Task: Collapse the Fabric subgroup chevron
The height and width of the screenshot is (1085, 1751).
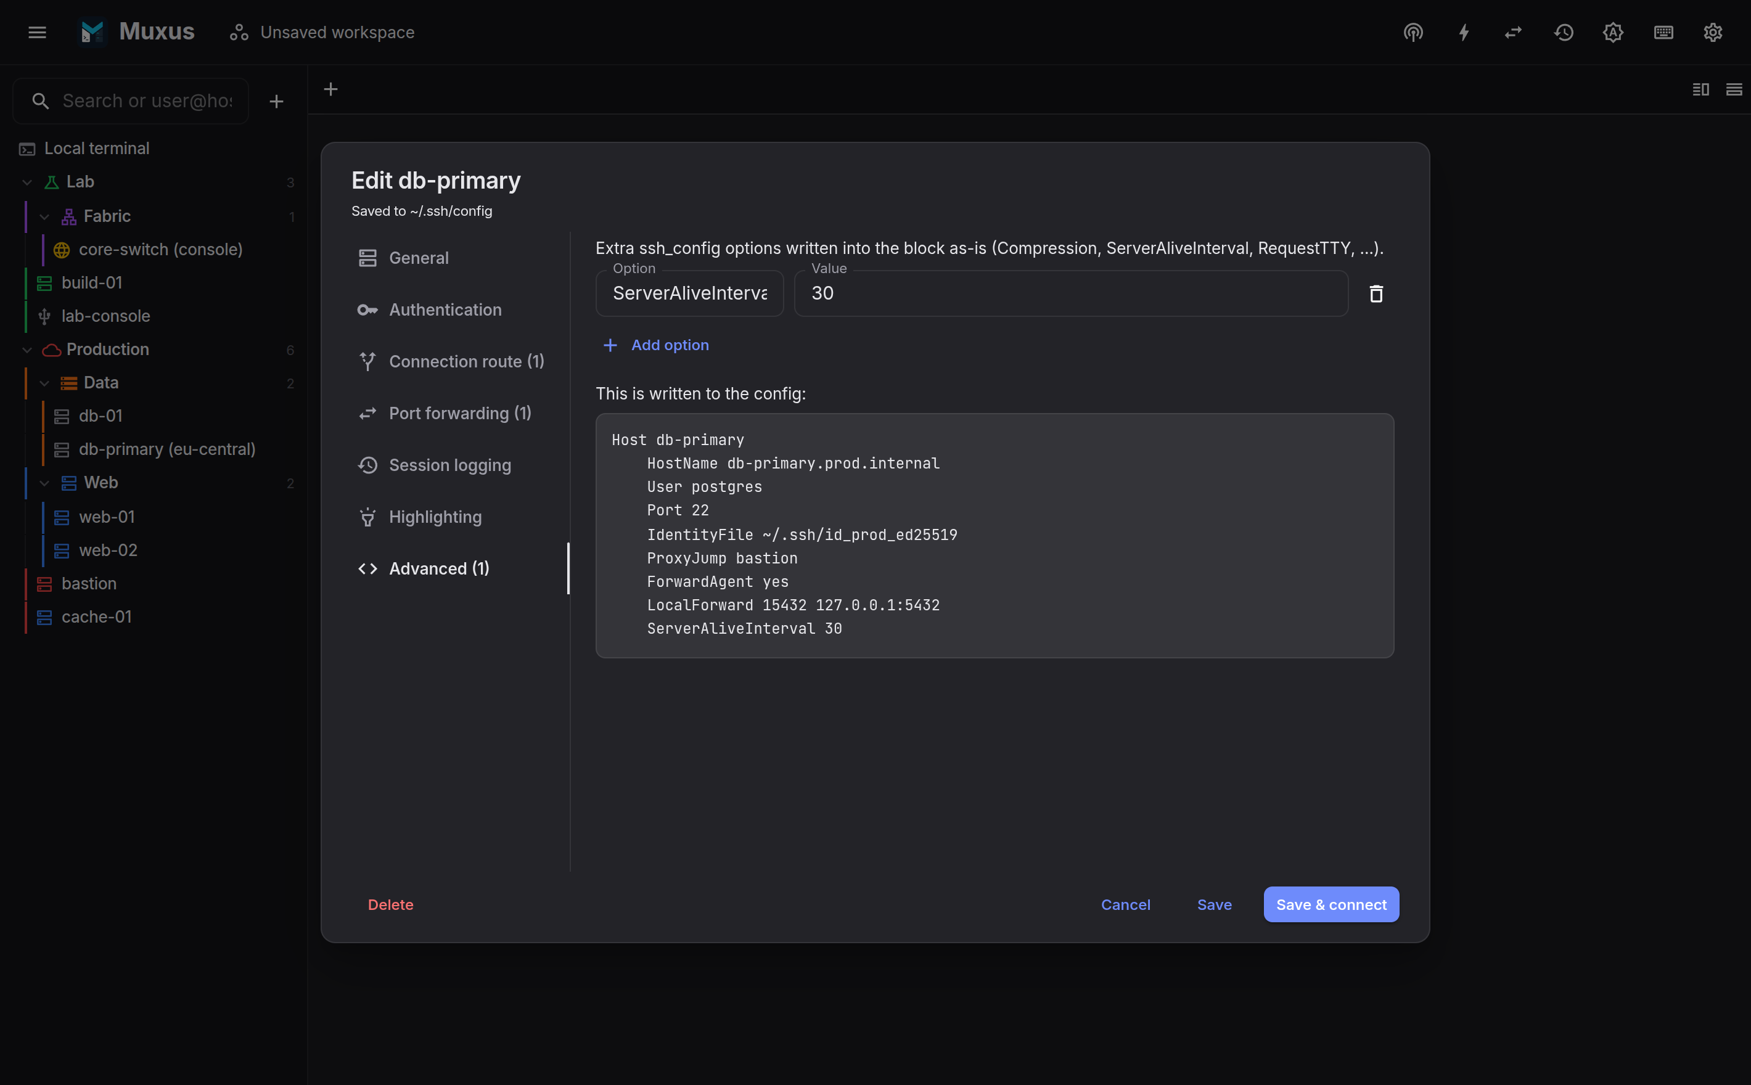Action: pos(44,216)
